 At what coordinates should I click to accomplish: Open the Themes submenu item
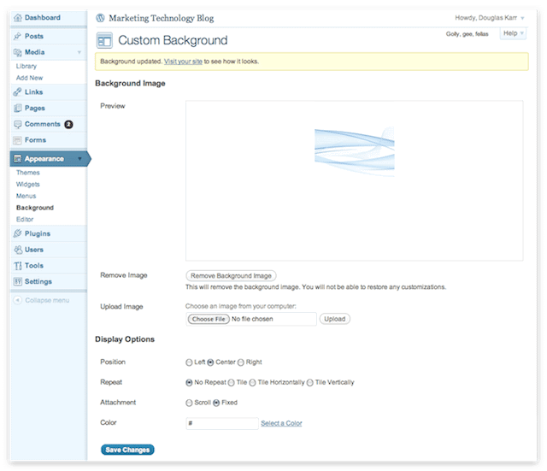28,173
